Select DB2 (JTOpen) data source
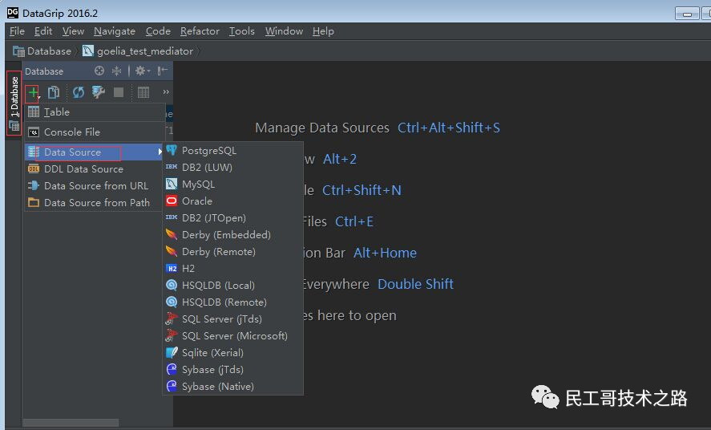Screen dimensions: 711x430 (x=232, y=217)
